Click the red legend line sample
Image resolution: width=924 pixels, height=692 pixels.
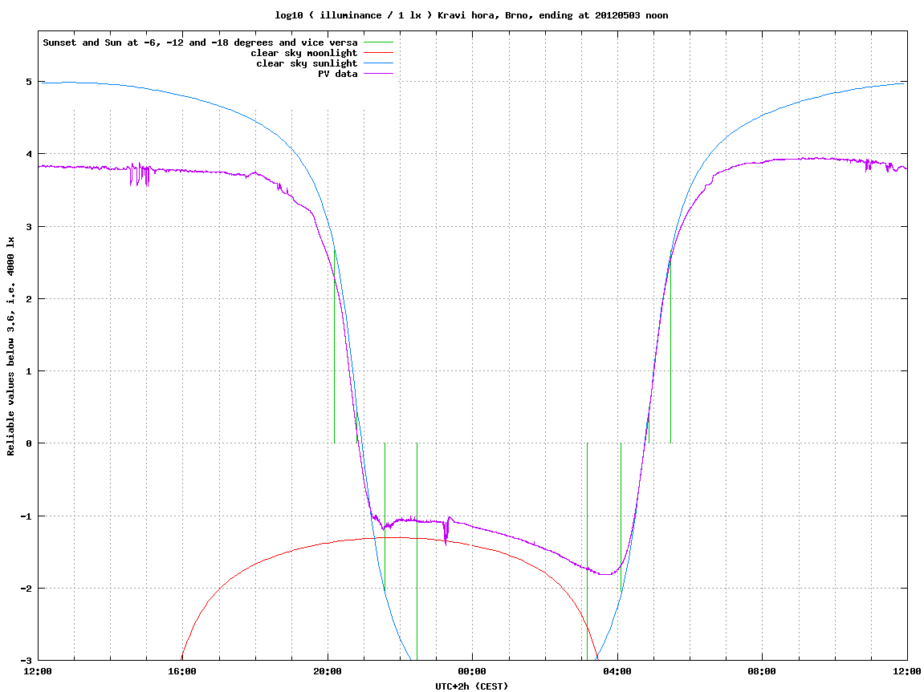[378, 53]
